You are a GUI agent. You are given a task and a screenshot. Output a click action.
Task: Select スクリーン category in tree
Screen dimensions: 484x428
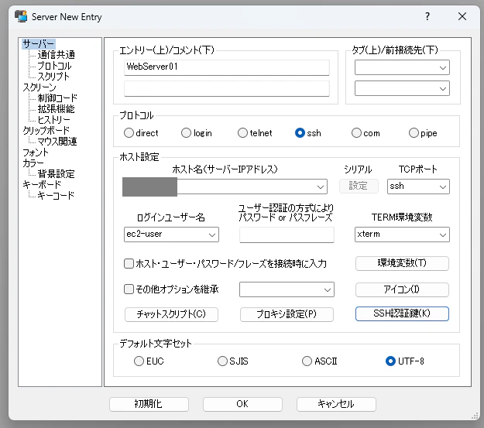coord(39,87)
